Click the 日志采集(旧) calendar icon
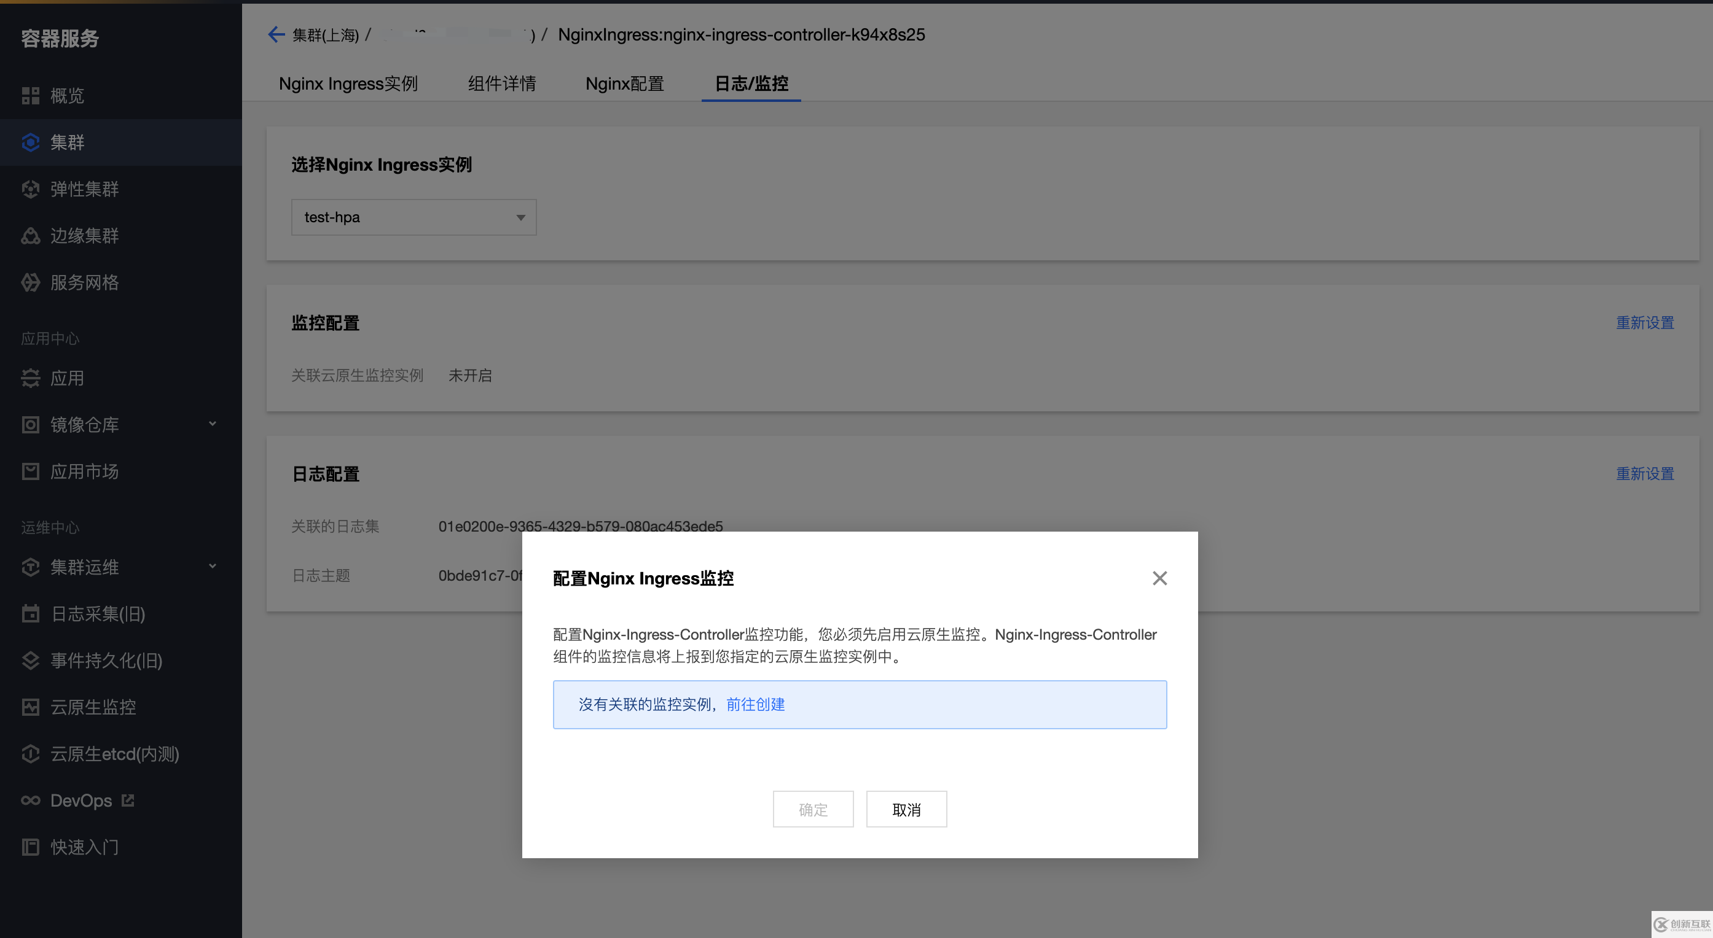This screenshot has height=938, width=1713. tap(31, 614)
